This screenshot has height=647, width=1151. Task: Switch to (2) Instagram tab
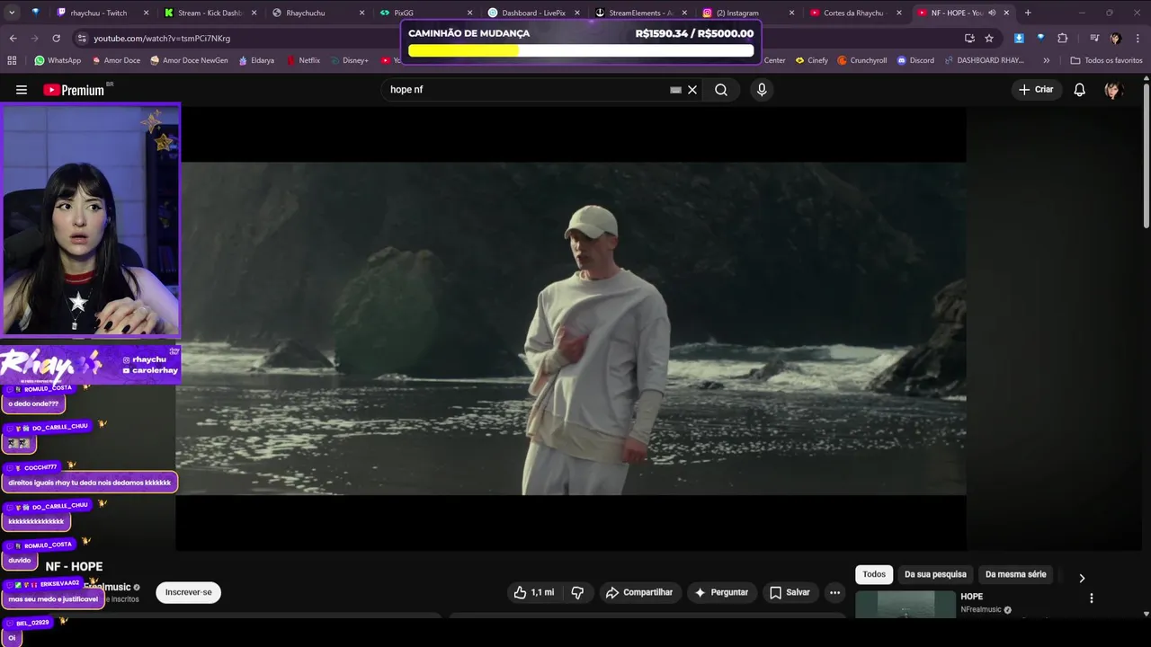pos(746,13)
